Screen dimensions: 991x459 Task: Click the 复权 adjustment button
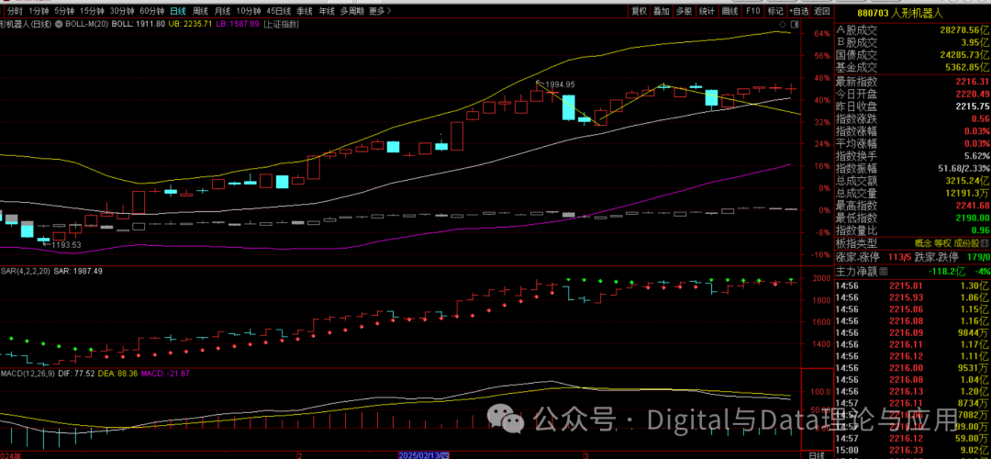639,11
